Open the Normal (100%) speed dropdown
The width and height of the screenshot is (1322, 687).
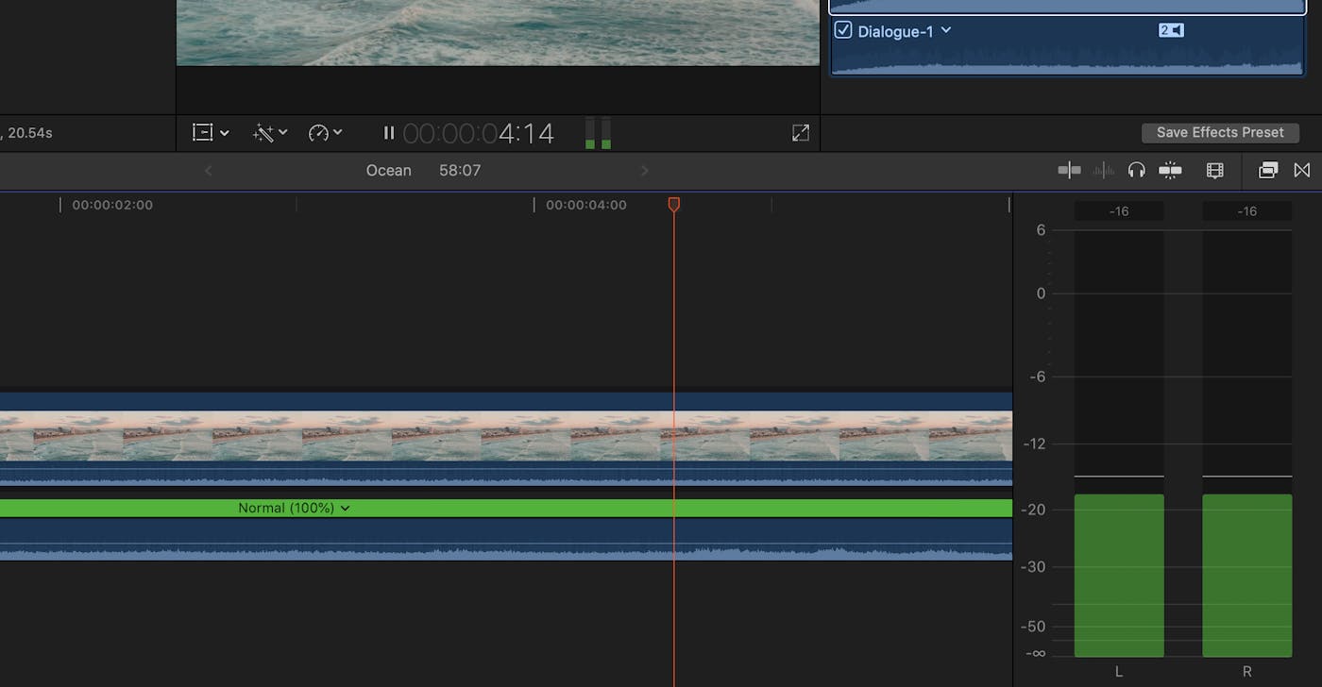click(345, 508)
